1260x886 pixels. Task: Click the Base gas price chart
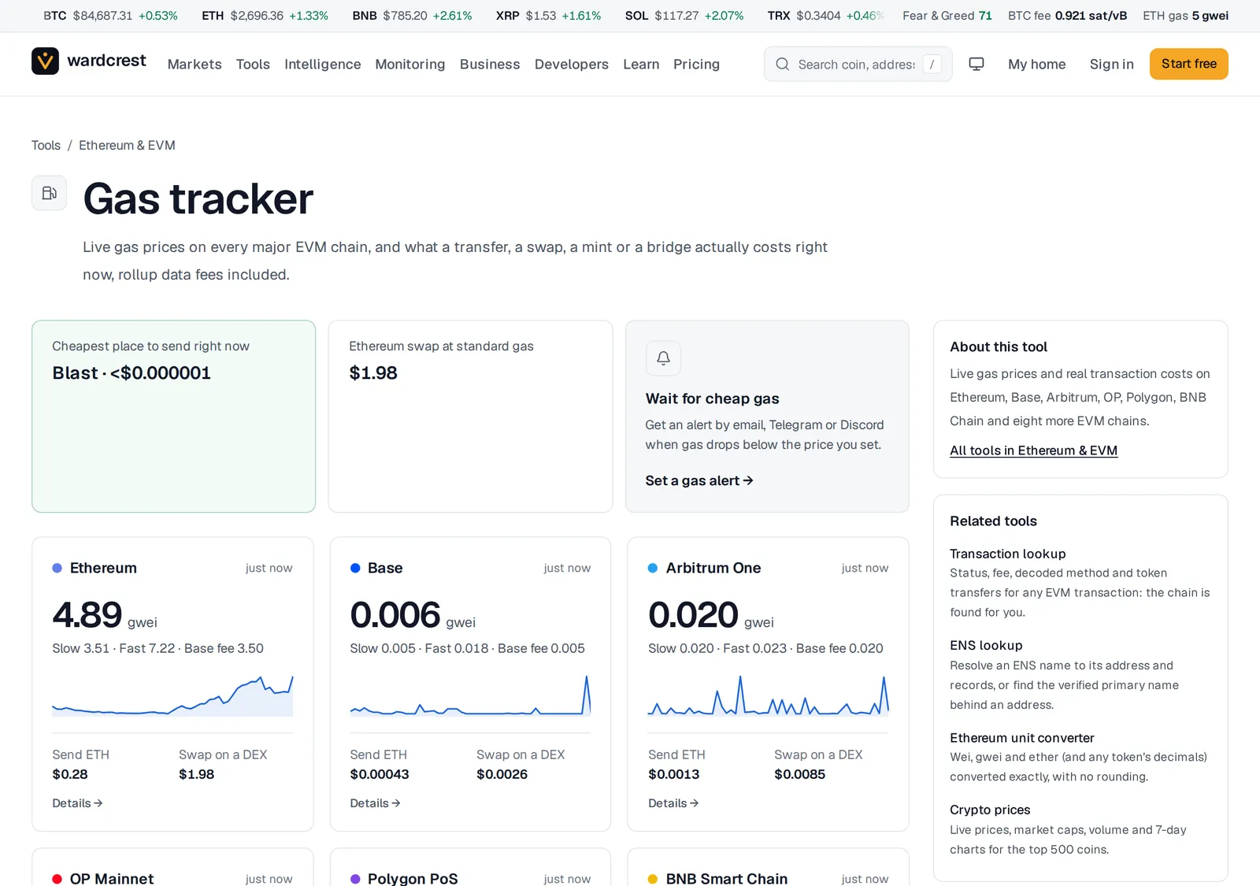(470, 695)
